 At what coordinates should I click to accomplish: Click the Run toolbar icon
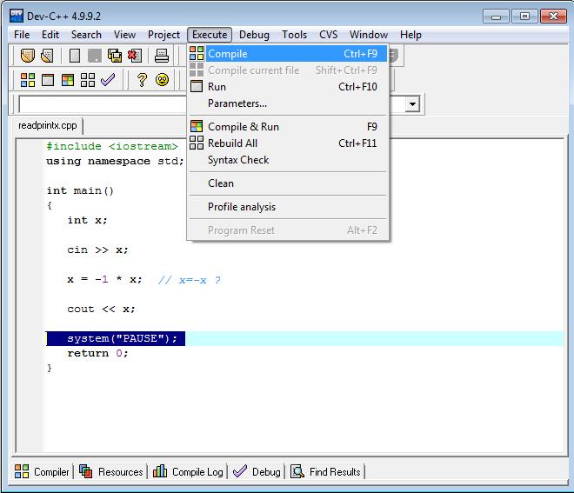[x=48, y=80]
